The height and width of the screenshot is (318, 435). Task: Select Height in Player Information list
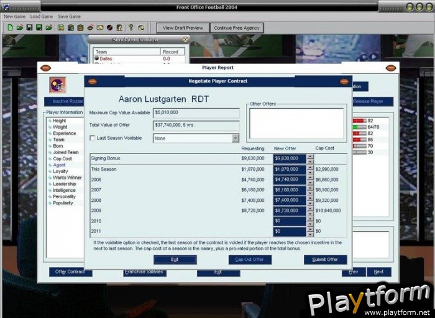point(60,120)
